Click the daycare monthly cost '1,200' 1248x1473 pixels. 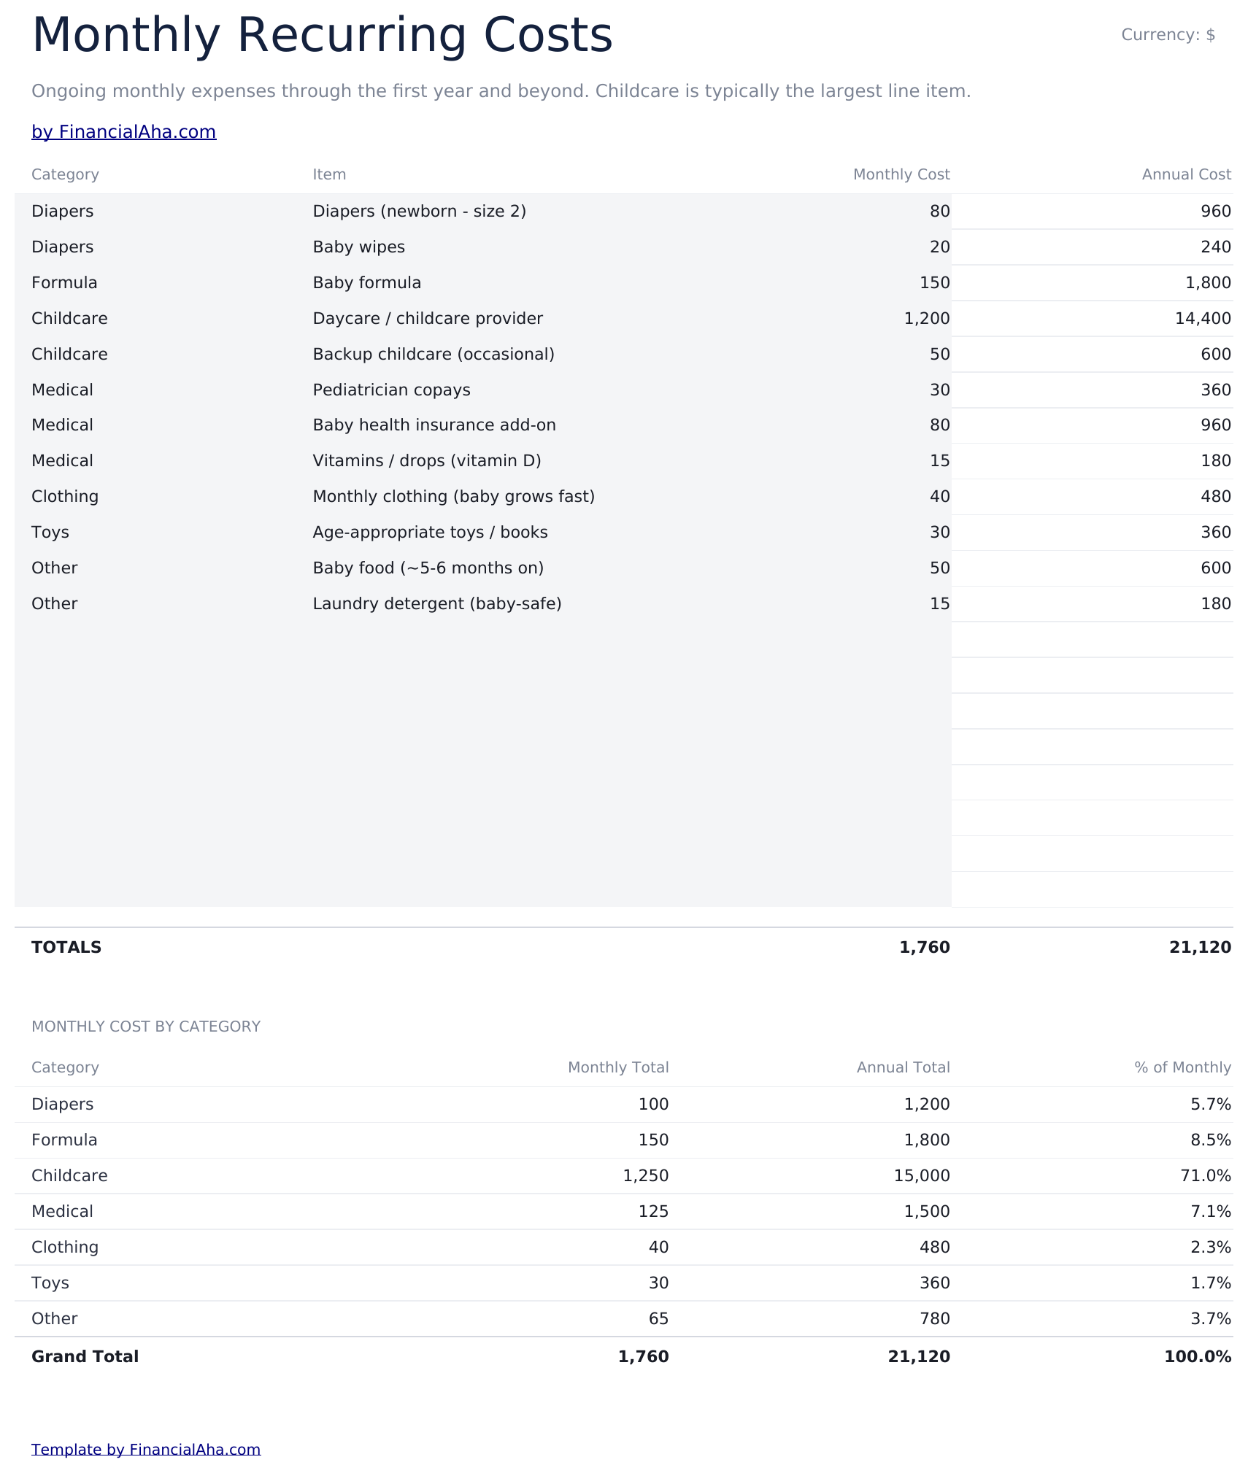pos(926,319)
